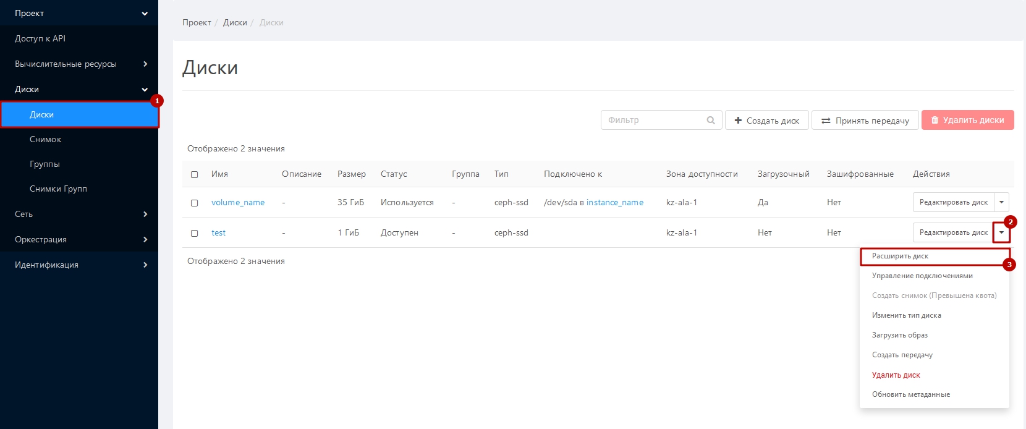Image resolution: width=1026 pixels, height=429 pixels.
Task: Click the plus icon on Создать диск
Action: coord(738,121)
